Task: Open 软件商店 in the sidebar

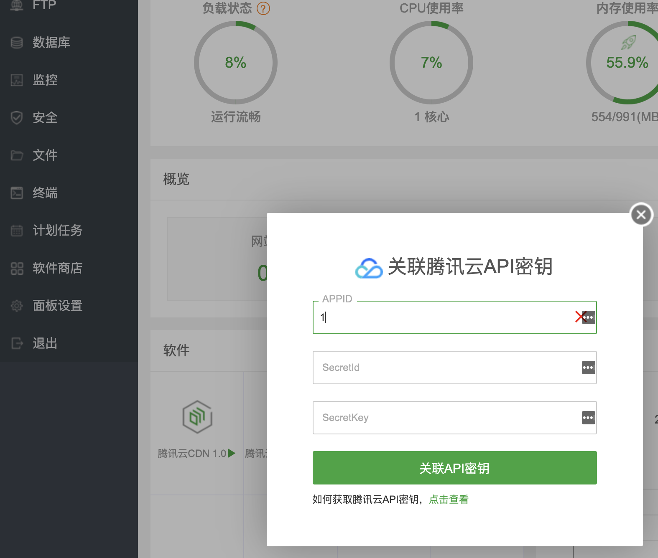Action: [69, 268]
